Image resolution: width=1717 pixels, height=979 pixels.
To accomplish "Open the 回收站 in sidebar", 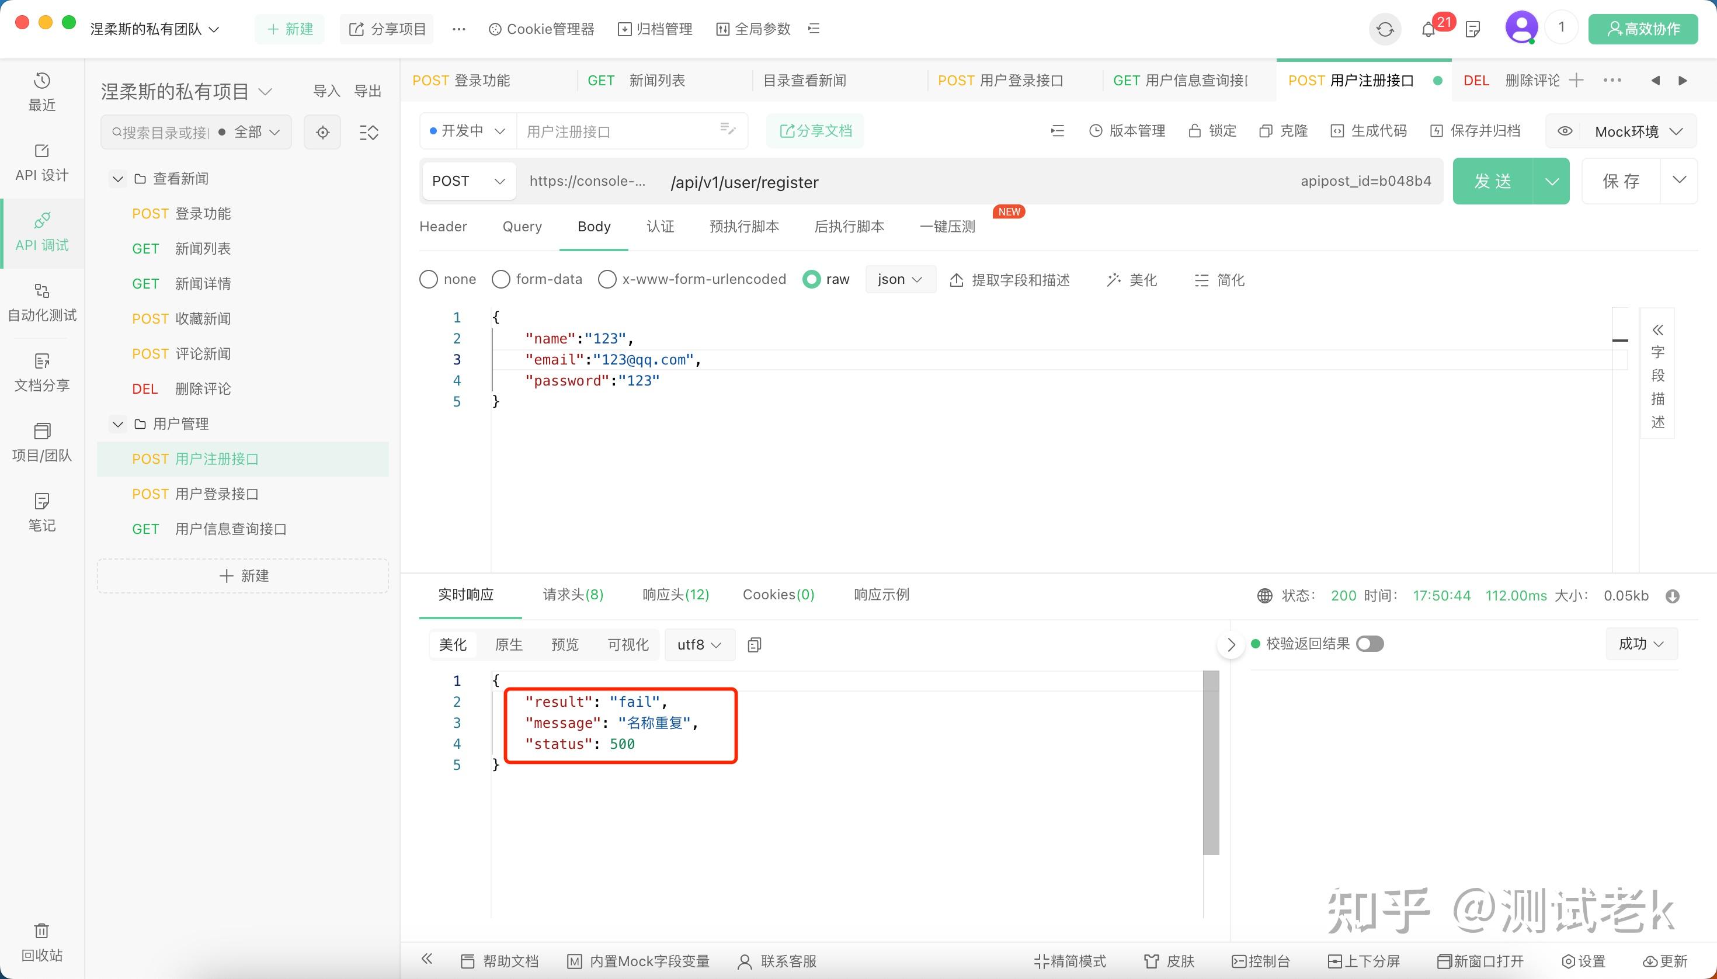I will pyautogui.click(x=41, y=940).
